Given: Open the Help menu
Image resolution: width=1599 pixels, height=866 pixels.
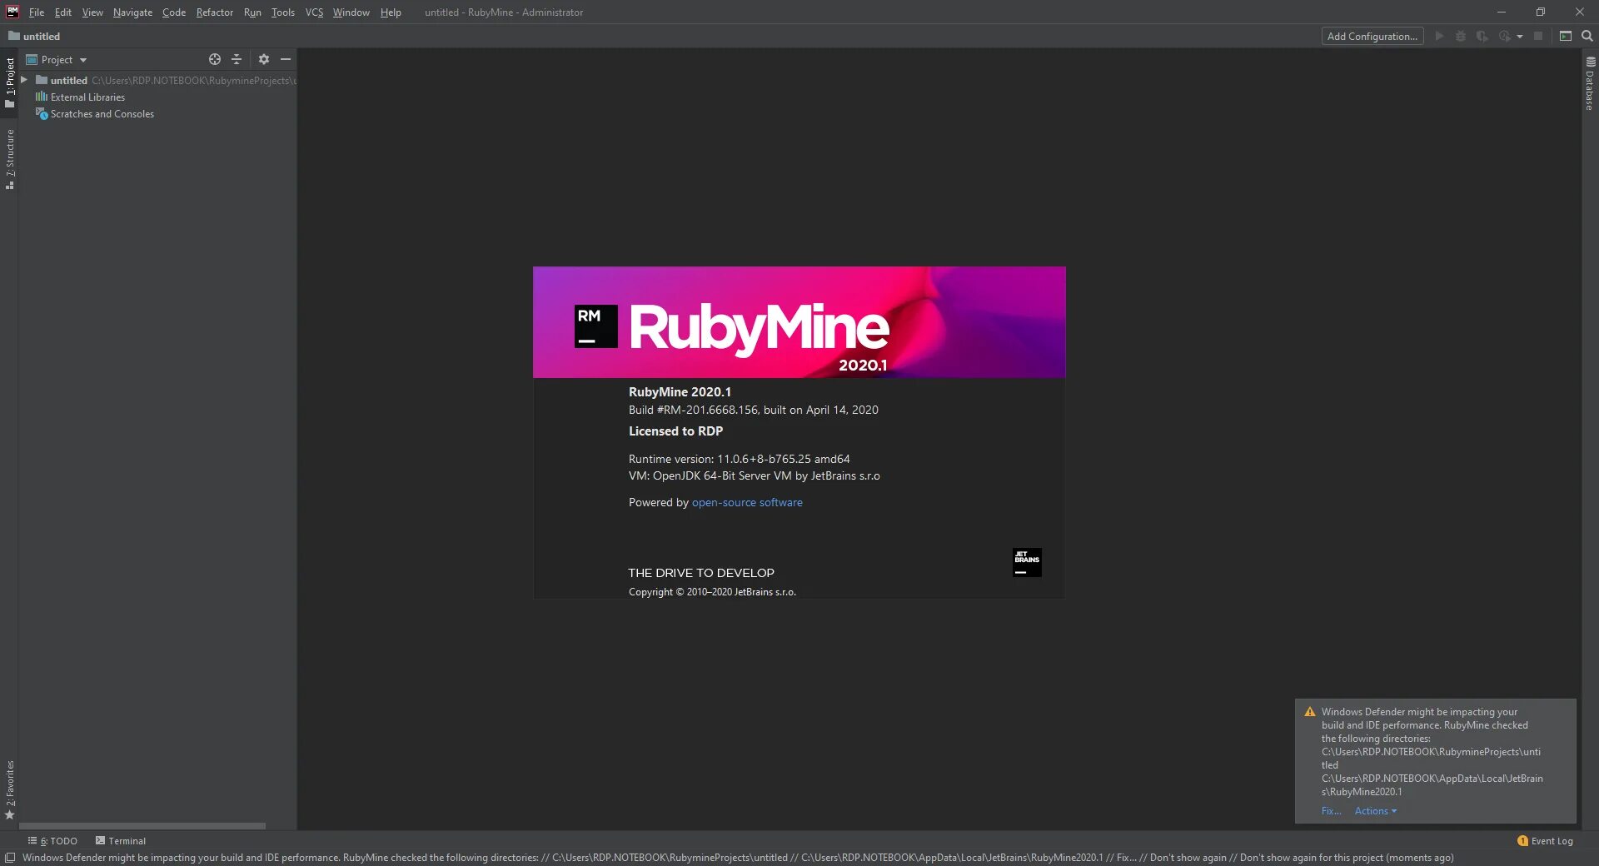Looking at the screenshot, I should coord(391,12).
